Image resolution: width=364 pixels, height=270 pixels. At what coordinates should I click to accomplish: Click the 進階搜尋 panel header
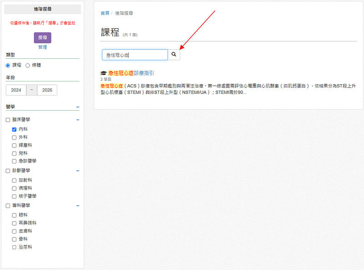point(42,9)
